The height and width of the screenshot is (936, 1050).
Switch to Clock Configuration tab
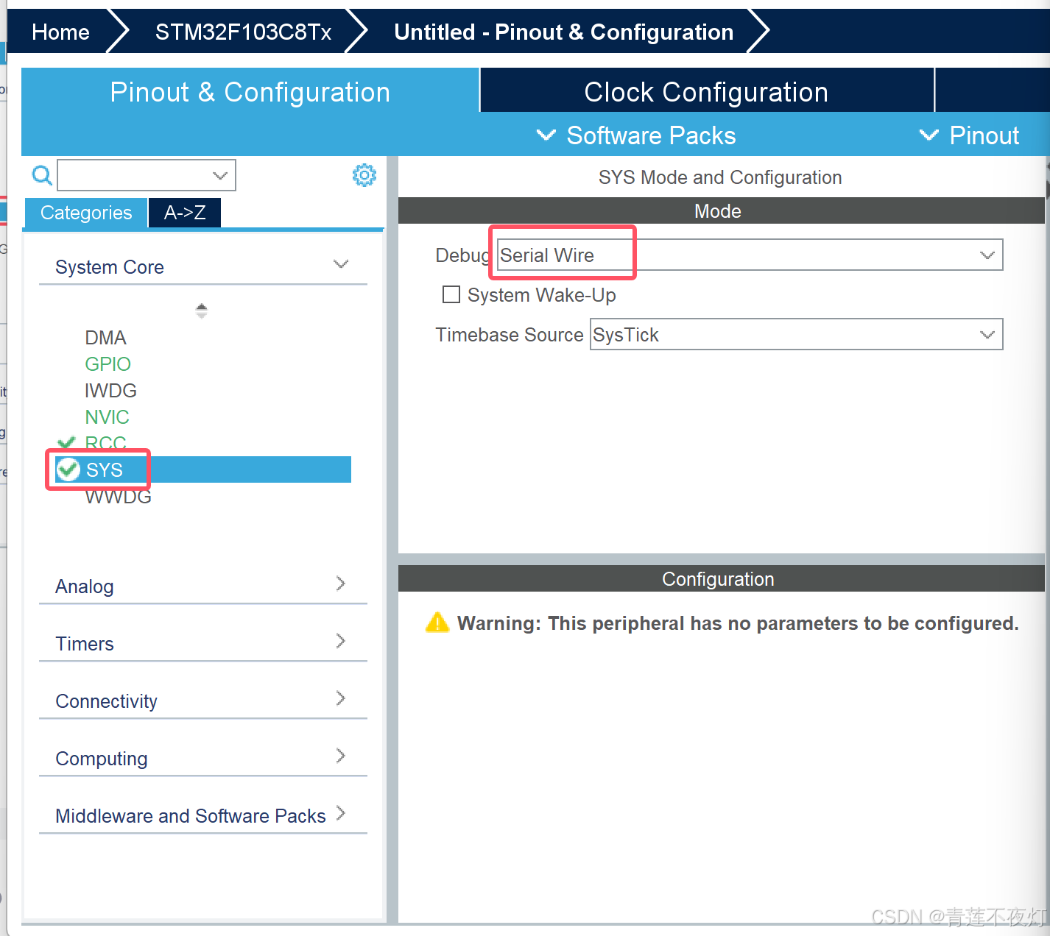(x=706, y=91)
